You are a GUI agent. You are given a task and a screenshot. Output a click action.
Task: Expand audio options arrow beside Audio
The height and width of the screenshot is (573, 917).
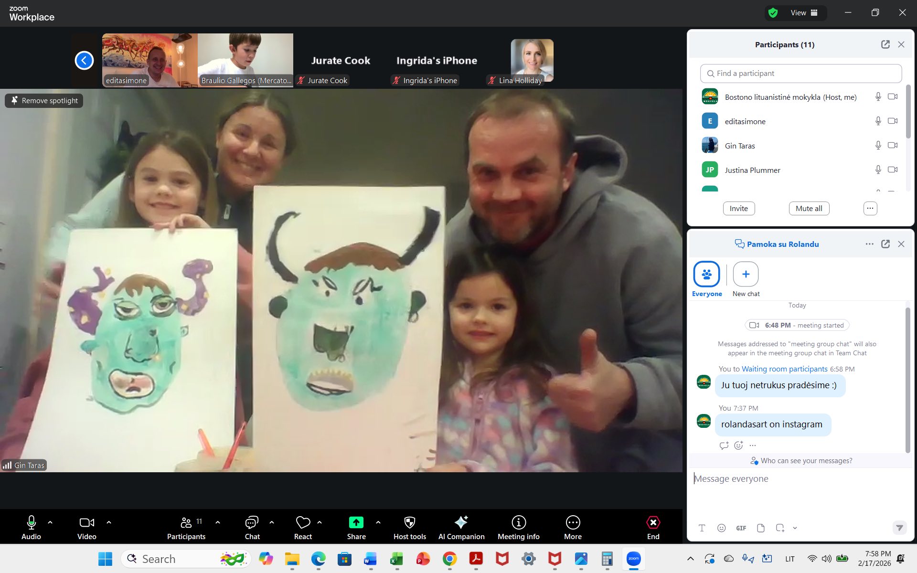pos(50,522)
